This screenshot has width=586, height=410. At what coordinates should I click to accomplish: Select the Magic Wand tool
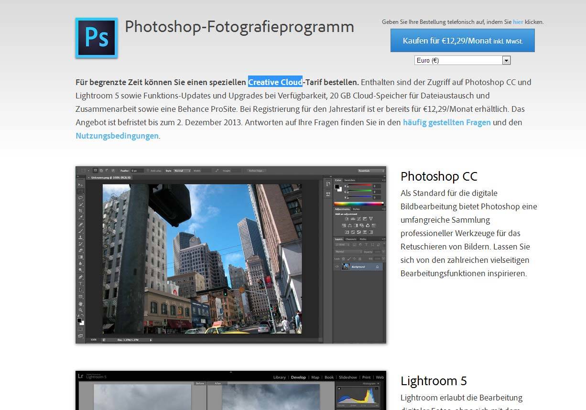pos(80,205)
